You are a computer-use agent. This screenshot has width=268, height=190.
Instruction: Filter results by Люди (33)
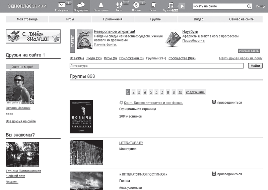(94, 58)
